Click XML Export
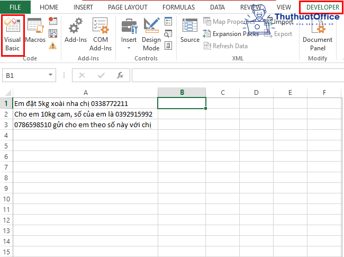 click(278, 34)
